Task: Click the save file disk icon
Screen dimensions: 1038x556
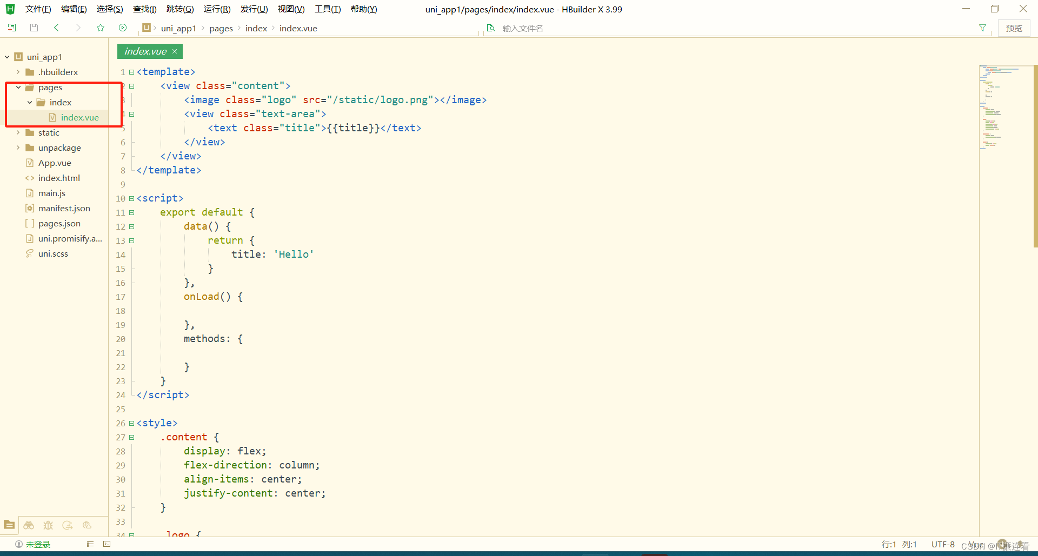Action: tap(34, 28)
